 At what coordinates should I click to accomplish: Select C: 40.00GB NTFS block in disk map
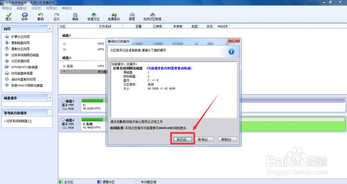(x=94, y=105)
